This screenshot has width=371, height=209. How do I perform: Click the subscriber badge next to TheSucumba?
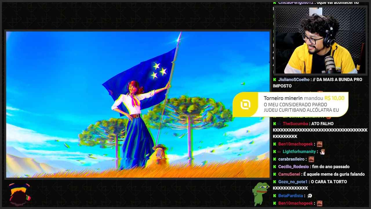pyautogui.click(x=279, y=124)
